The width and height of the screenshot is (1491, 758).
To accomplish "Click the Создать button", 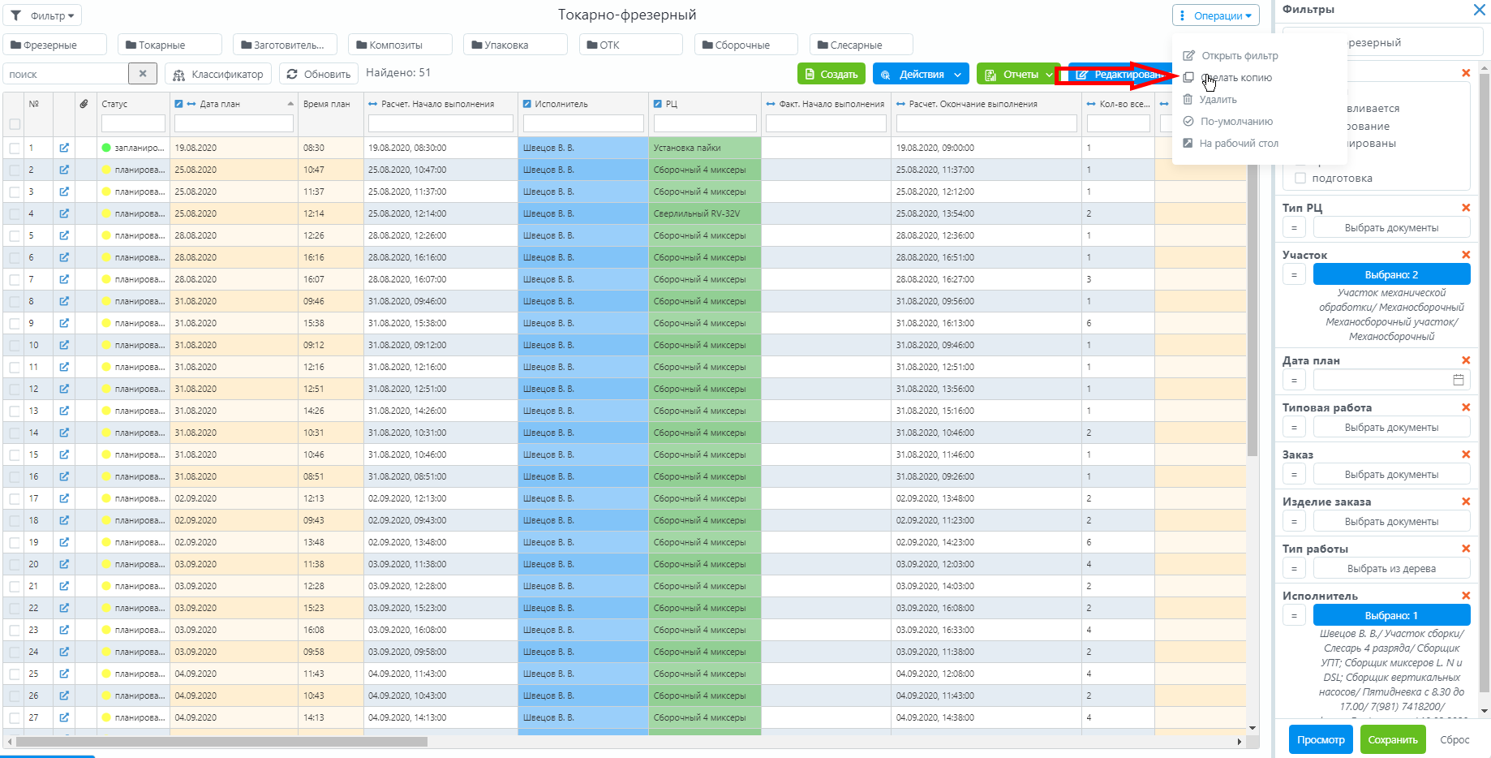I will [831, 75].
